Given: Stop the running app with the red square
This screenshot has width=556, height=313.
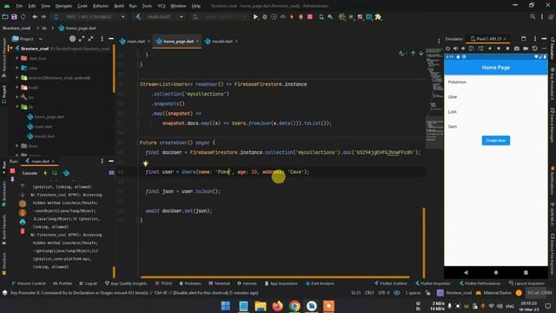Looking at the screenshot, I should click(x=310, y=17).
